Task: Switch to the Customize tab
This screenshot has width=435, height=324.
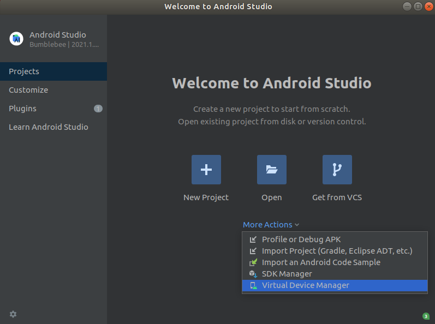Action: 53,90
